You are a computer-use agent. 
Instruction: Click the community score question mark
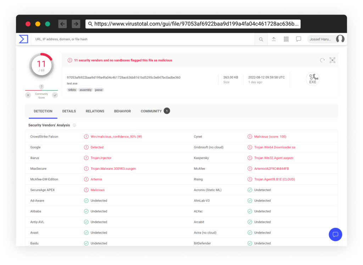coord(41,86)
